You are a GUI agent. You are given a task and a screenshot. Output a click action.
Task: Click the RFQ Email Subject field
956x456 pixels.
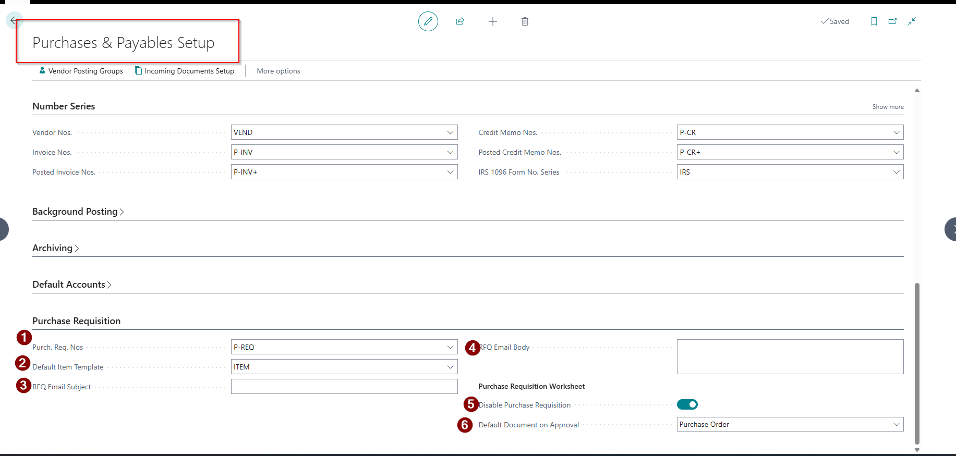(344, 386)
